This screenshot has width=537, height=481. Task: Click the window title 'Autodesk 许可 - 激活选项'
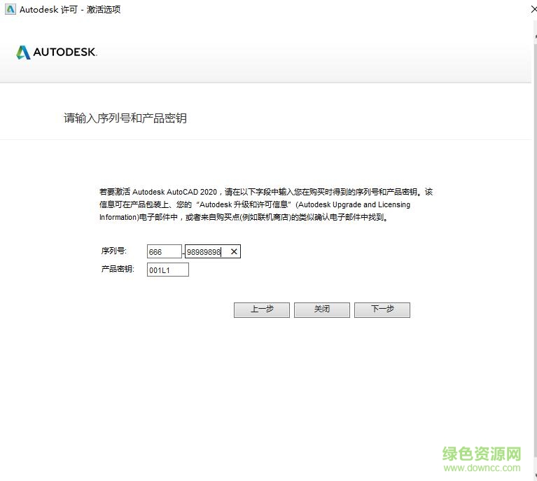pyautogui.click(x=70, y=9)
